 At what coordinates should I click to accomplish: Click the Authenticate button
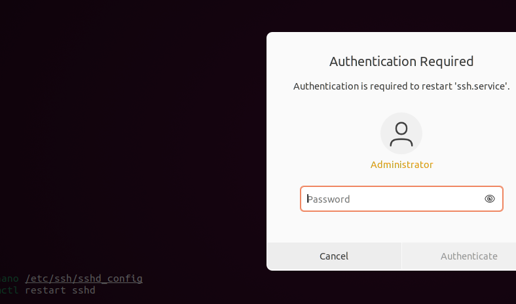click(x=469, y=256)
